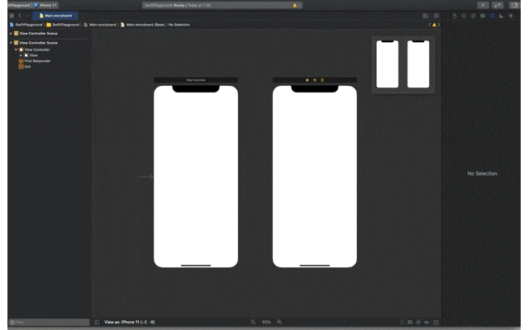The width and height of the screenshot is (529, 330).
Task: Select iPhone 11 run destination
Action: pos(45,6)
